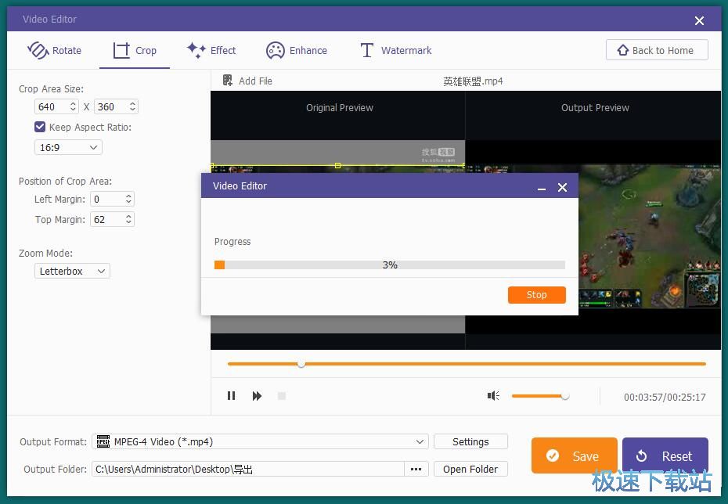Click the Enhance palette icon
The width and height of the screenshot is (728, 504).
(x=275, y=50)
